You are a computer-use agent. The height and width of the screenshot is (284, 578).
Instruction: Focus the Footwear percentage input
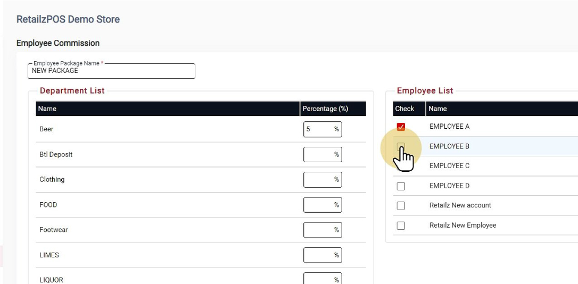pos(319,230)
